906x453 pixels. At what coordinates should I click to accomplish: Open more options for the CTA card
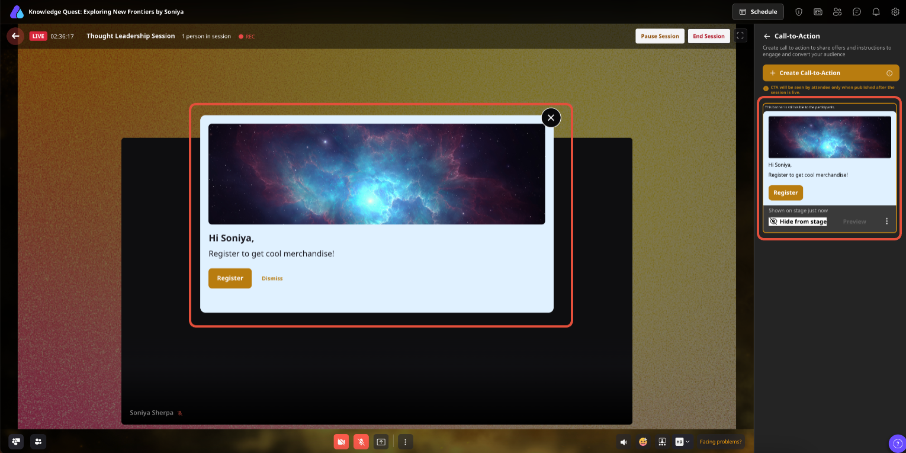click(886, 221)
